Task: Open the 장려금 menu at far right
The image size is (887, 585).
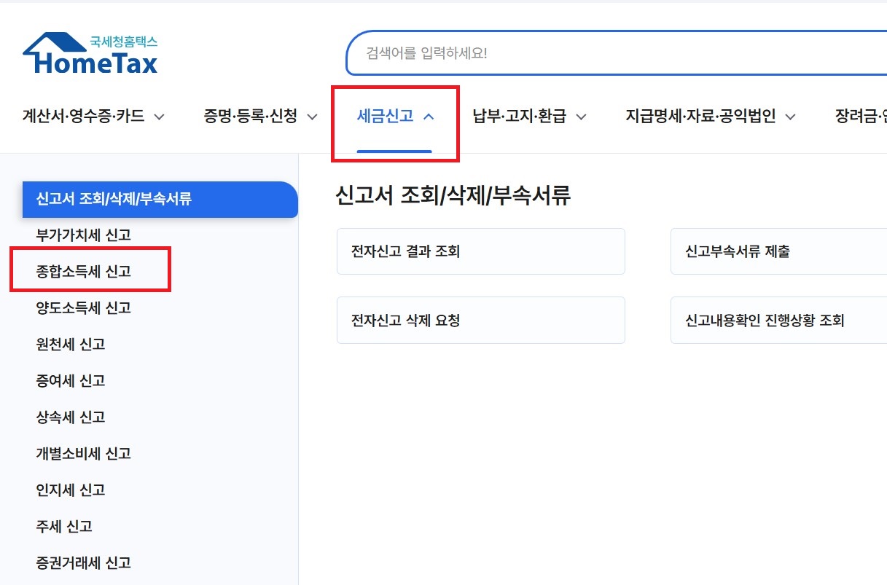Action: [x=860, y=116]
